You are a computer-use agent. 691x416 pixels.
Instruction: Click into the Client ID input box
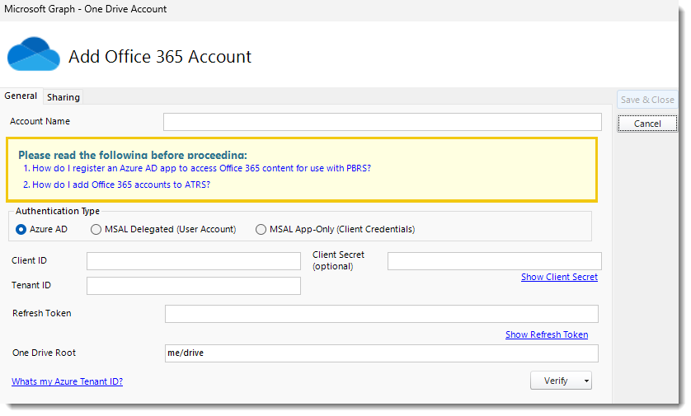193,261
